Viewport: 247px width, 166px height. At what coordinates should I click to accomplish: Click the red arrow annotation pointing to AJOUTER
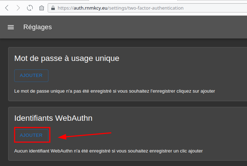coord(85,136)
